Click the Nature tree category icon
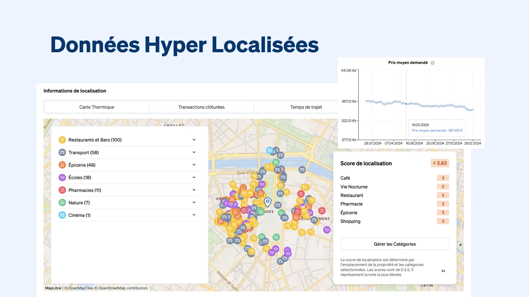This screenshot has width=529, height=297. [x=62, y=203]
